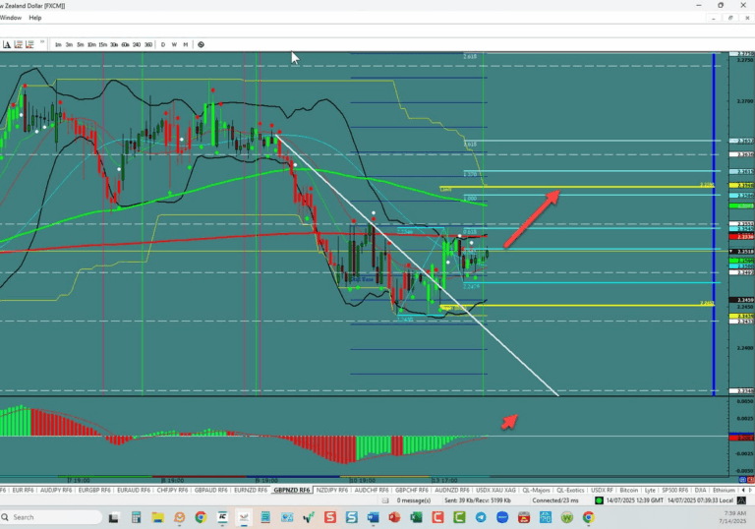Select the monthly M timeframe button
755x529 pixels.
(x=186, y=45)
